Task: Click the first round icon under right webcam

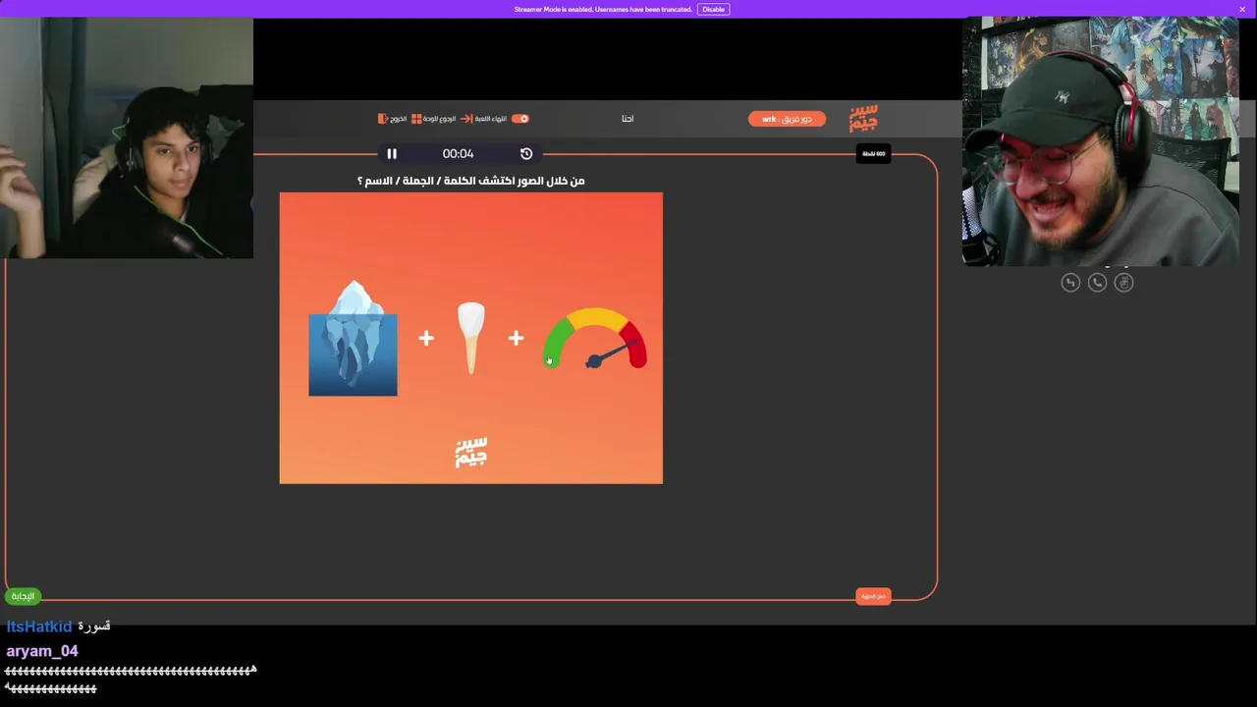Action: 1070,283
